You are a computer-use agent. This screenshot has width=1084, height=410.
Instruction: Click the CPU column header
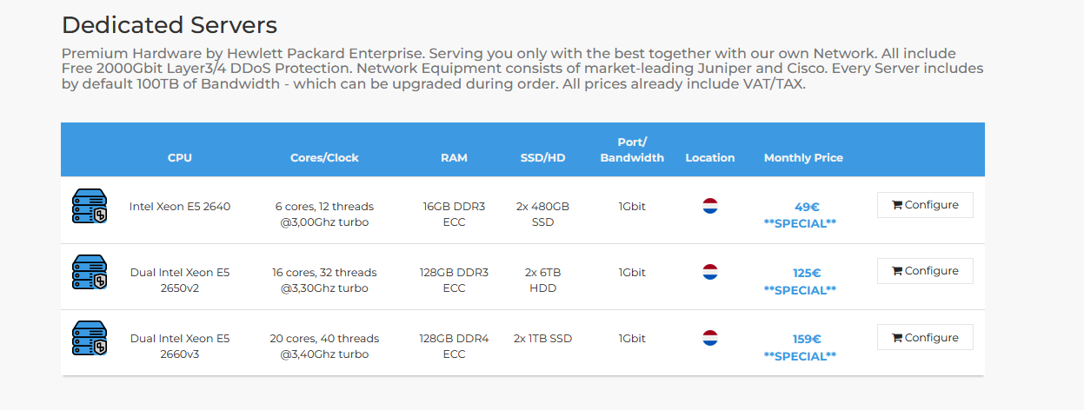click(x=180, y=158)
